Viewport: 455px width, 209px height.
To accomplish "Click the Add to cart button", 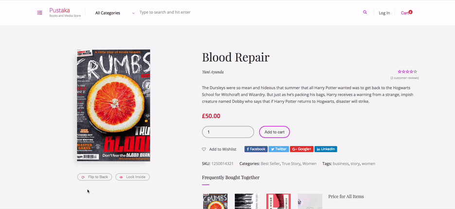I will click(x=275, y=132).
